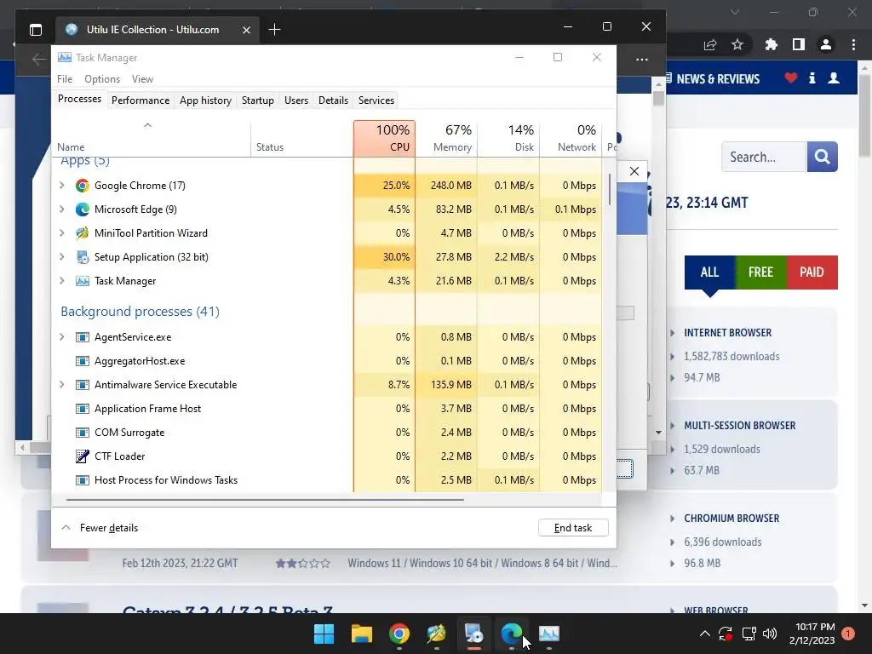Select the PAID filter on website
The width and height of the screenshot is (872, 654).
click(812, 272)
